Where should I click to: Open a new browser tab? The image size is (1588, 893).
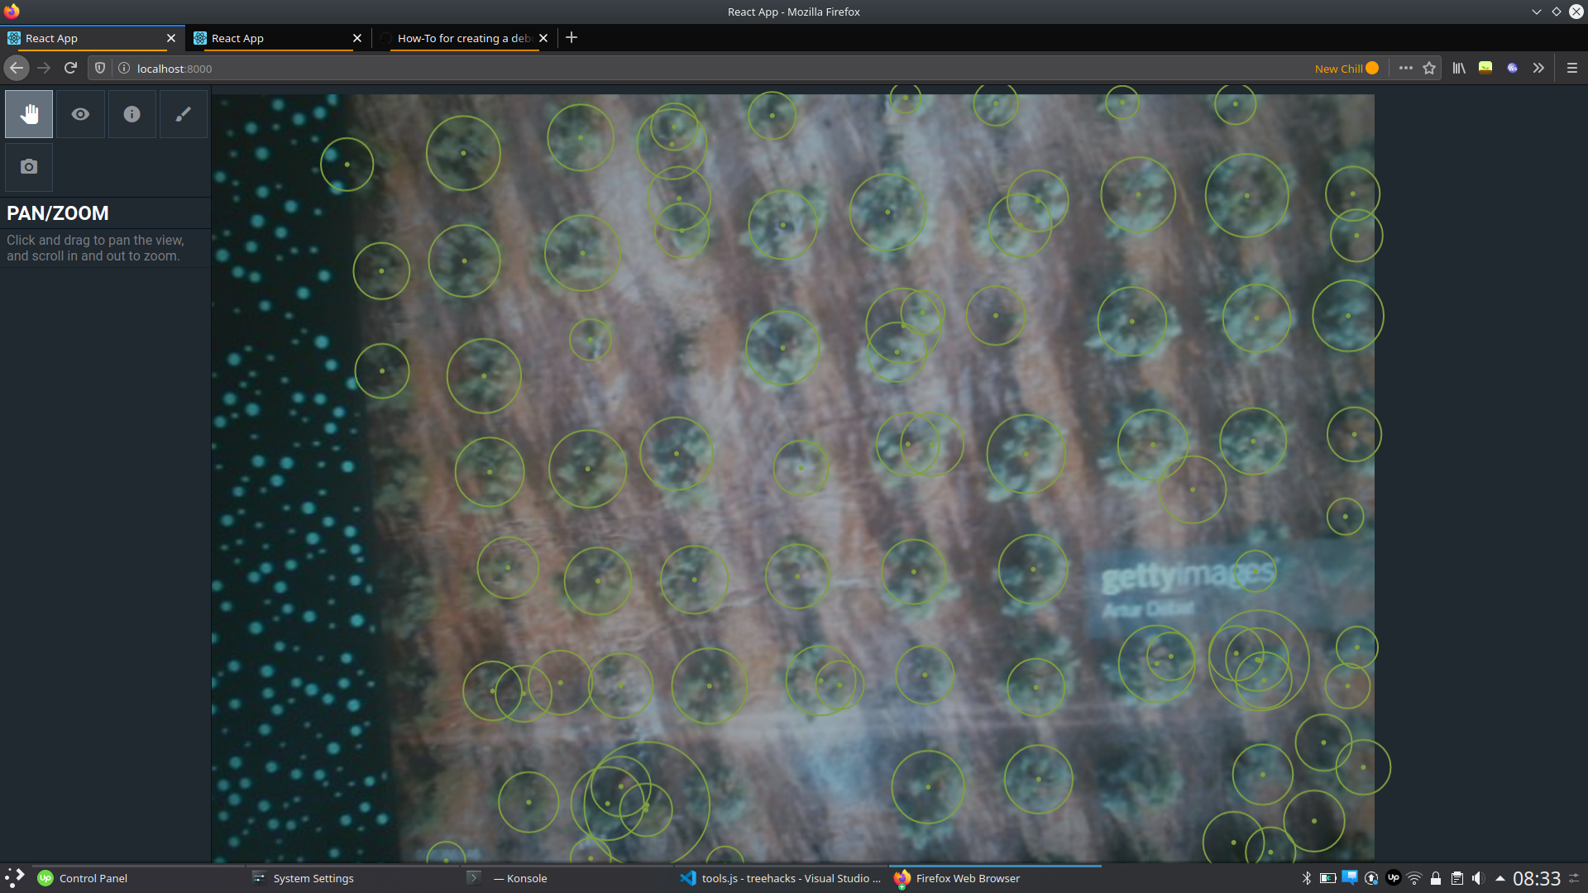pos(572,37)
